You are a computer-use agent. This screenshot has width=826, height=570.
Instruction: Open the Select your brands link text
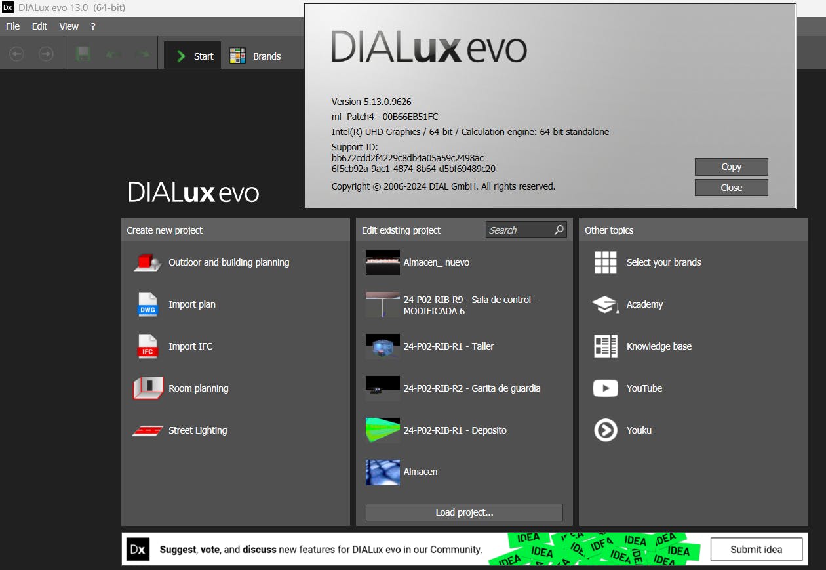(663, 262)
